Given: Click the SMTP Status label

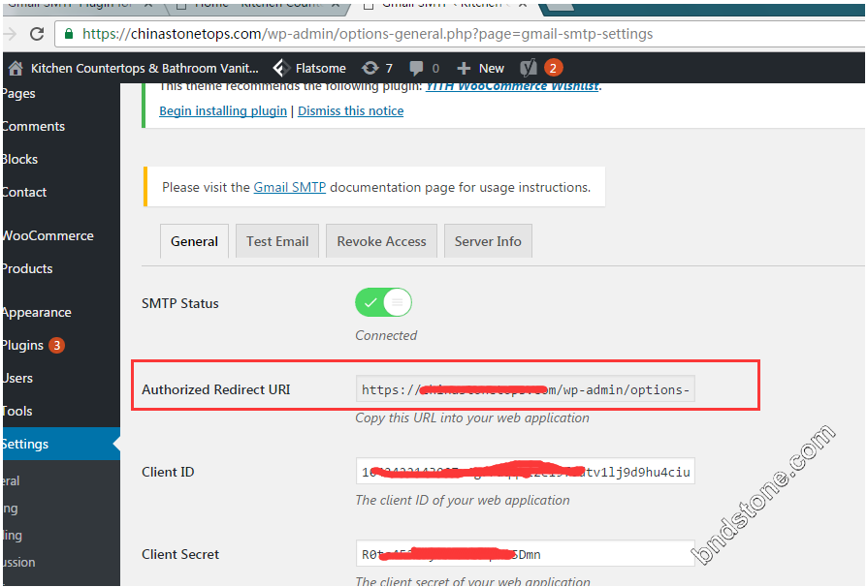Looking at the screenshot, I should coord(180,303).
